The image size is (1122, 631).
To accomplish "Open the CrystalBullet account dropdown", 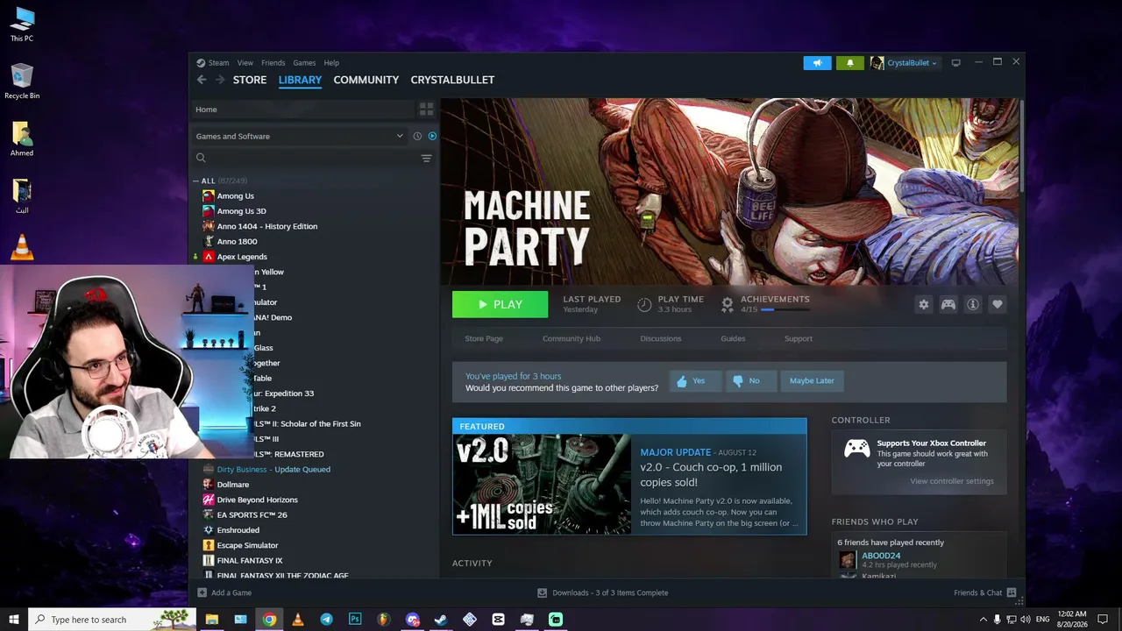I will pos(905,63).
